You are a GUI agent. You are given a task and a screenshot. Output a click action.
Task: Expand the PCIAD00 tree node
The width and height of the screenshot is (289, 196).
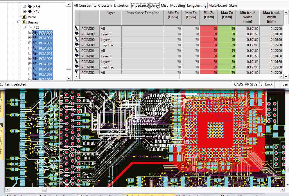[30, 32]
